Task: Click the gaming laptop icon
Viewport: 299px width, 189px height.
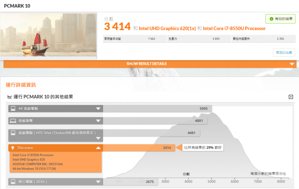Action: pyautogui.click(x=13, y=121)
